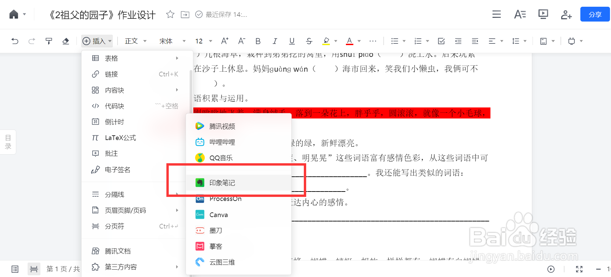Choose 哔哩哔哩 from the submenu
The height and width of the screenshot is (277, 611).
coord(239,142)
